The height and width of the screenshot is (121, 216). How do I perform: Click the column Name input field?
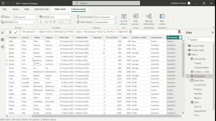[25, 17]
